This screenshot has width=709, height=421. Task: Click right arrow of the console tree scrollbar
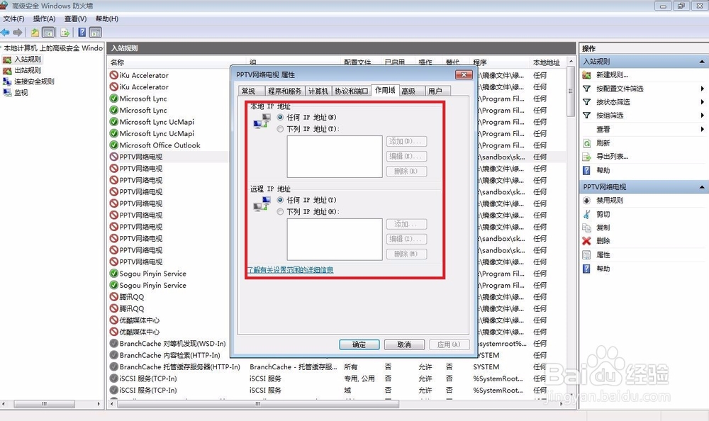pyautogui.click(x=99, y=404)
